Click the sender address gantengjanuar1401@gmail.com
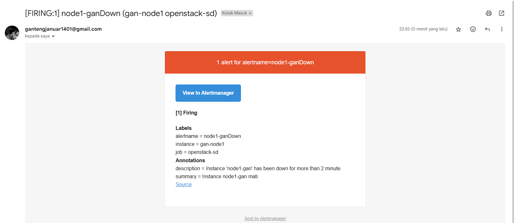Screen dimensions: 514x223 tap(63, 29)
